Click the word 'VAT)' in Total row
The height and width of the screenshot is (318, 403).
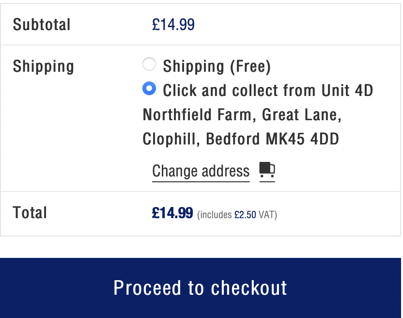click(268, 215)
